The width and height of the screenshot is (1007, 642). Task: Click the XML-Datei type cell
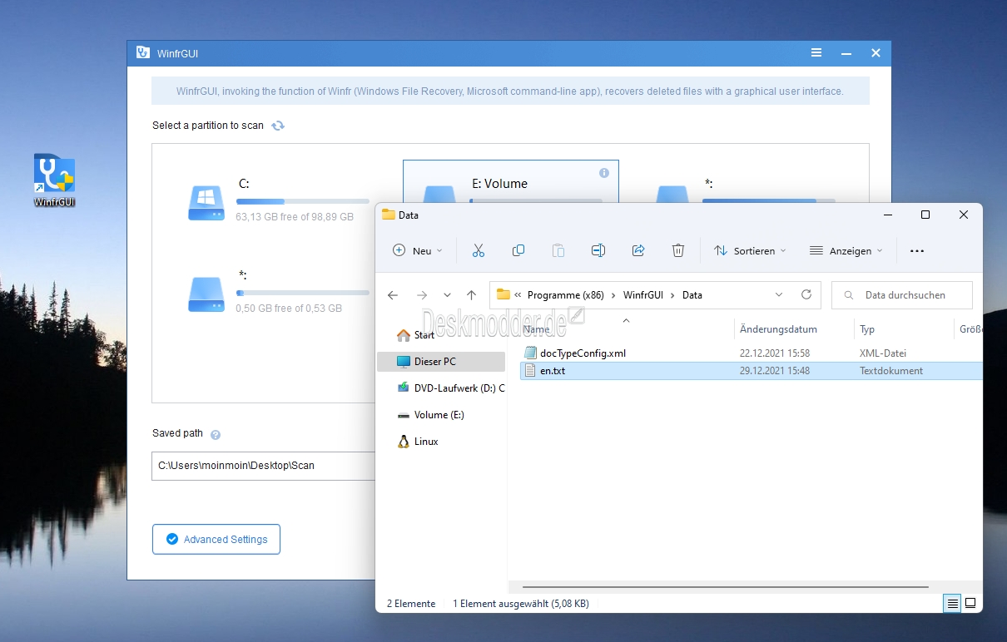883,353
